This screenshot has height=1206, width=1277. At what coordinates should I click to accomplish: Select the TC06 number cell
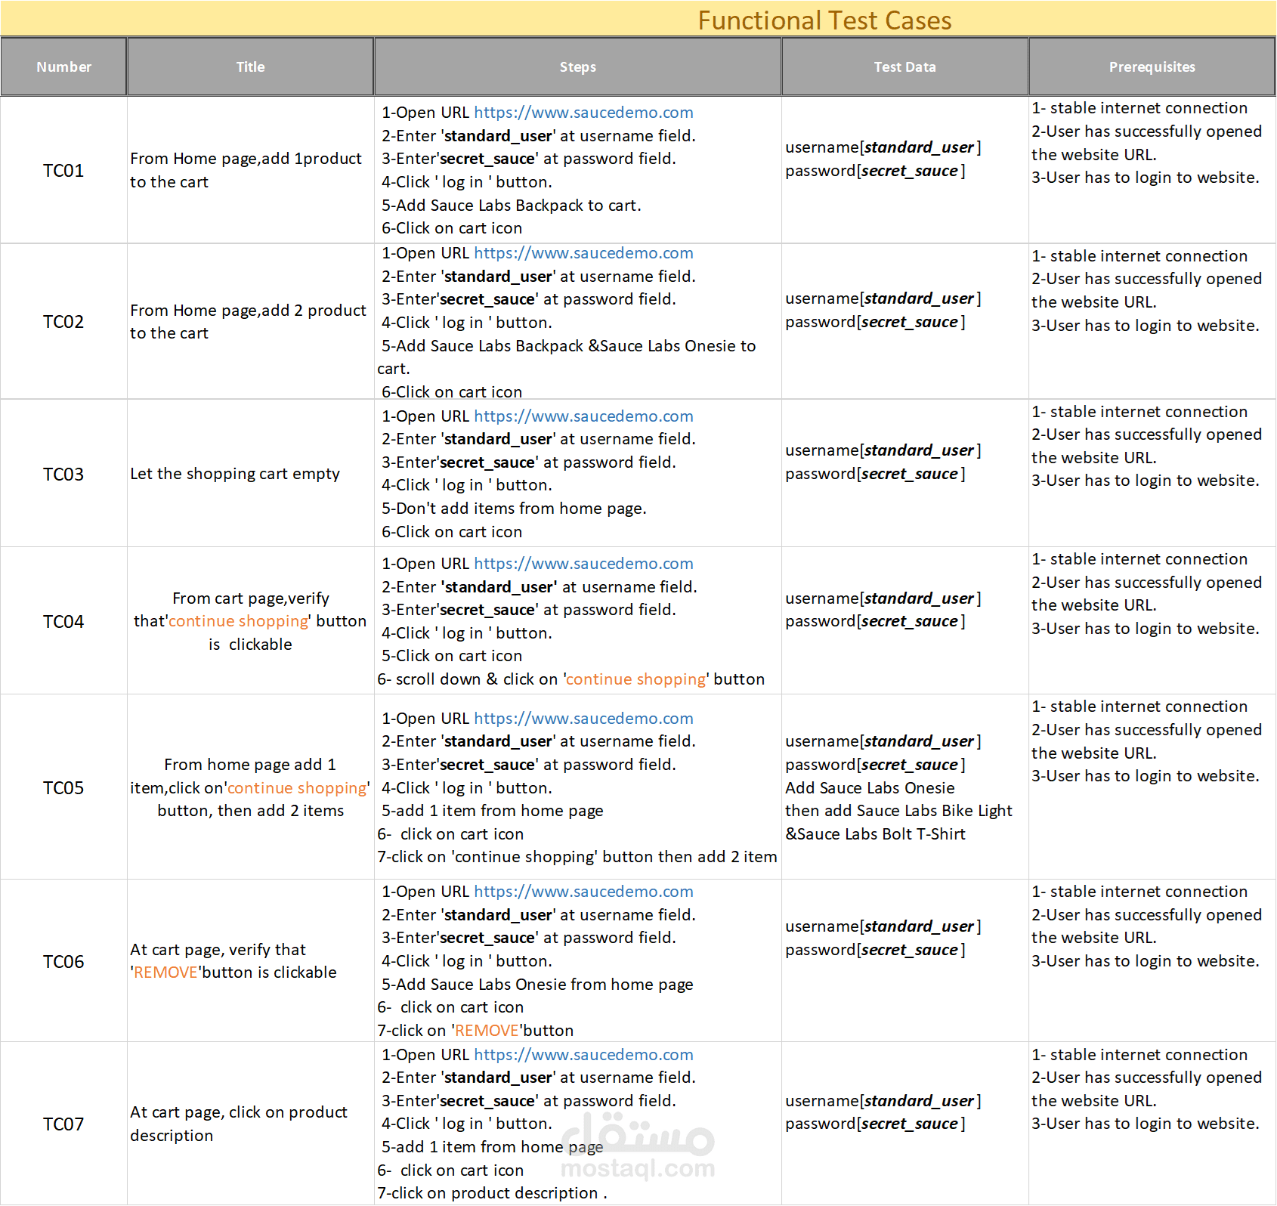pos(63,962)
